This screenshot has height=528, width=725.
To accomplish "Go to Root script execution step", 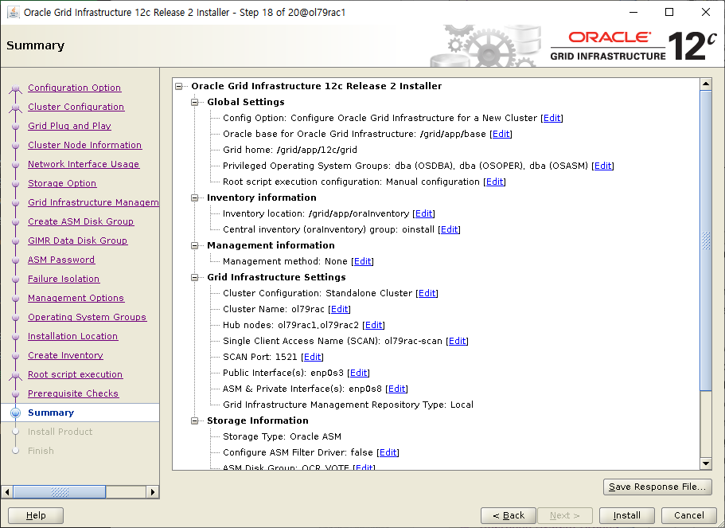I will [75, 374].
